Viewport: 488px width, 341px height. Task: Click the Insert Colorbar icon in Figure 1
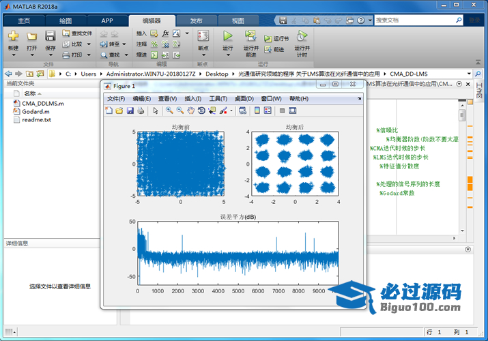257,110
